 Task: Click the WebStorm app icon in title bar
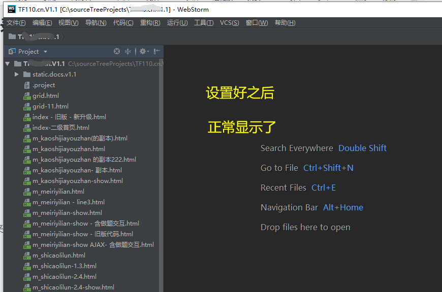[x=12, y=9]
